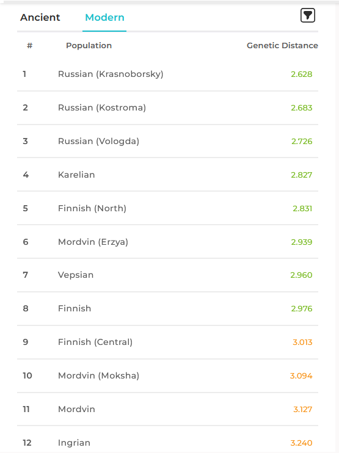Select the Finnish (Central) entry

coord(167,342)
